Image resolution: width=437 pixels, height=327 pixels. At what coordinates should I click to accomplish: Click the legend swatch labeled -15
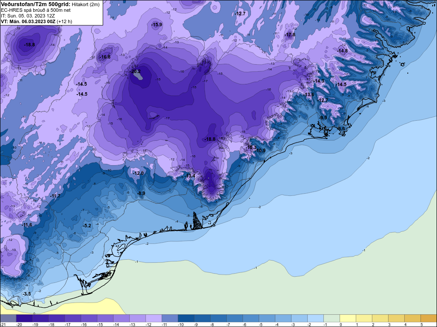tap(105, 318)
